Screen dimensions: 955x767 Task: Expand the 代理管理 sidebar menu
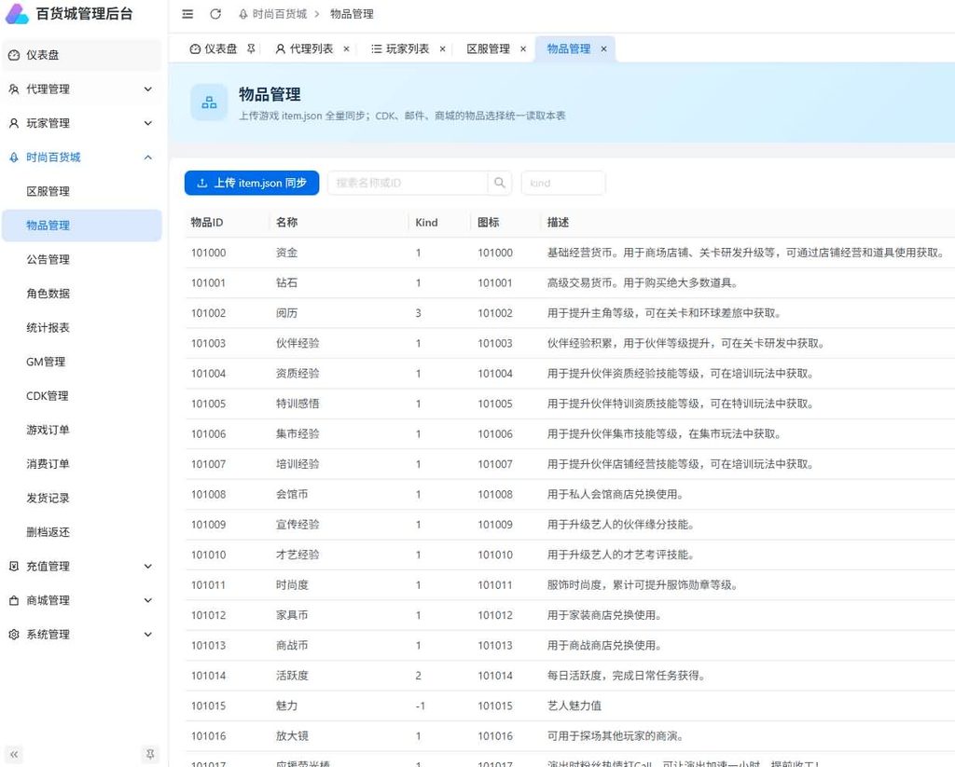click(x=82, y=89)
